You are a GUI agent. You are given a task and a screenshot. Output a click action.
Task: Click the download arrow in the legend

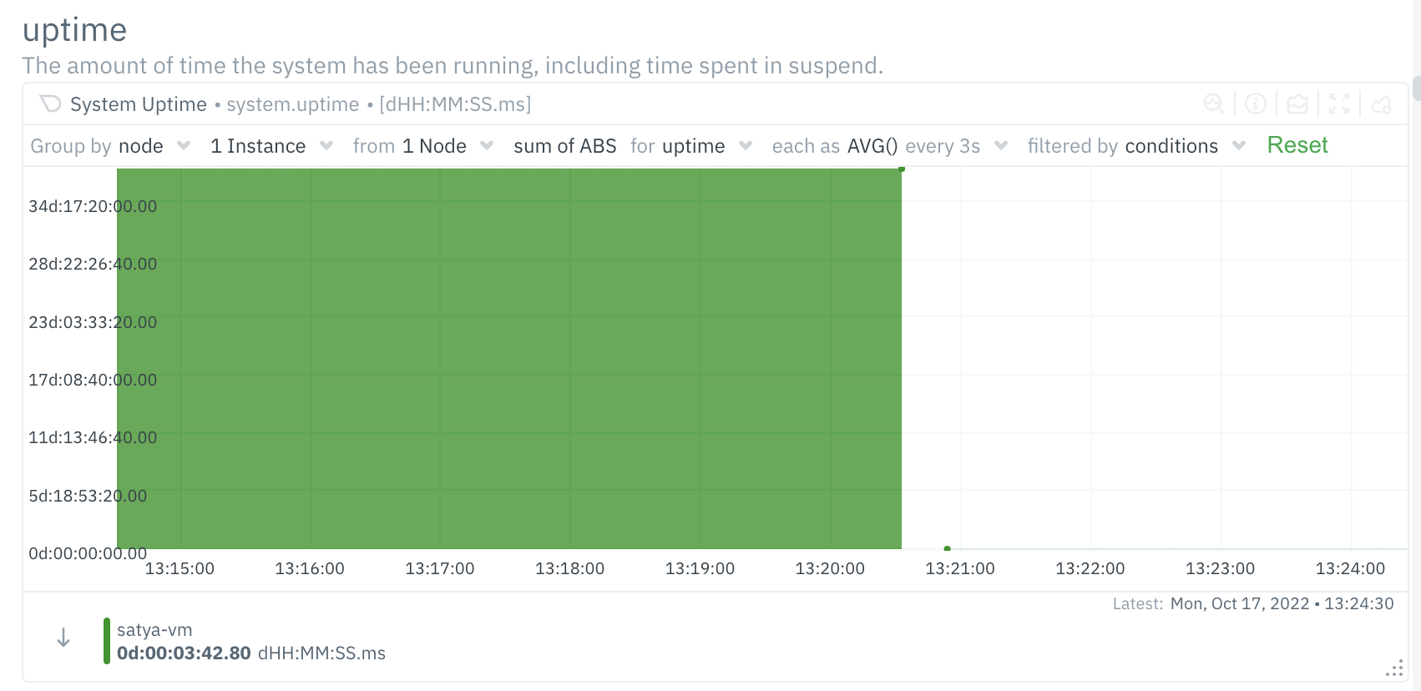pos(63,638)
